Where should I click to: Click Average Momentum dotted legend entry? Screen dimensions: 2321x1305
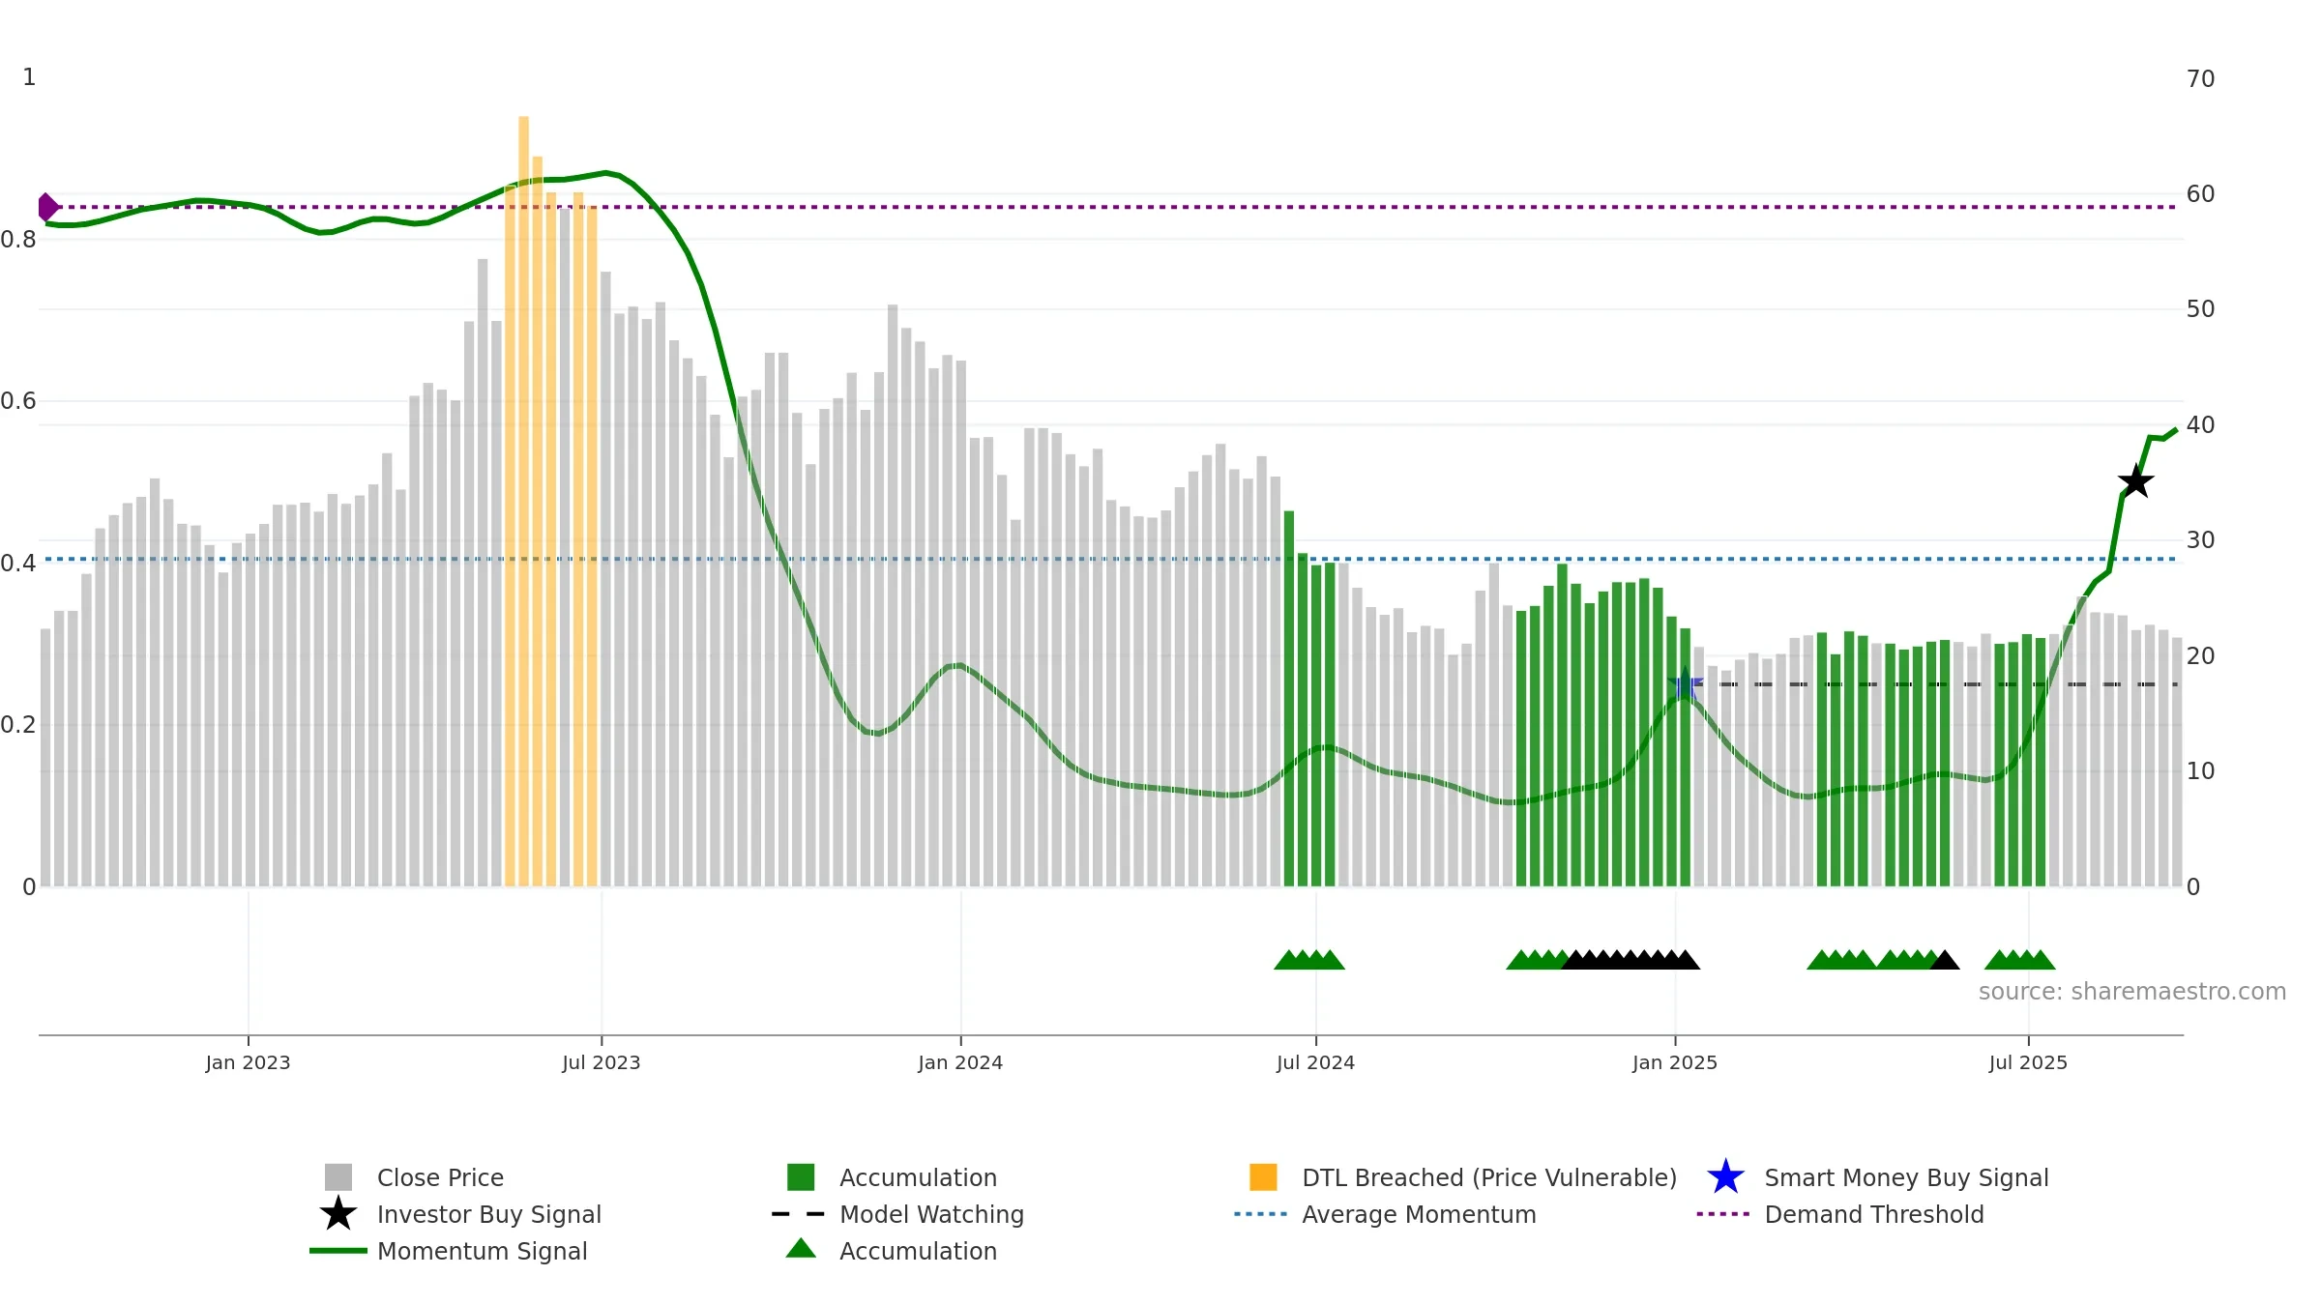pyautogui.click(x=1385, y=1214)
